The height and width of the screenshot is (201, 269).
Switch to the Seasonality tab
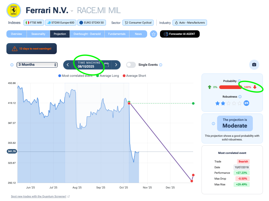38,34
